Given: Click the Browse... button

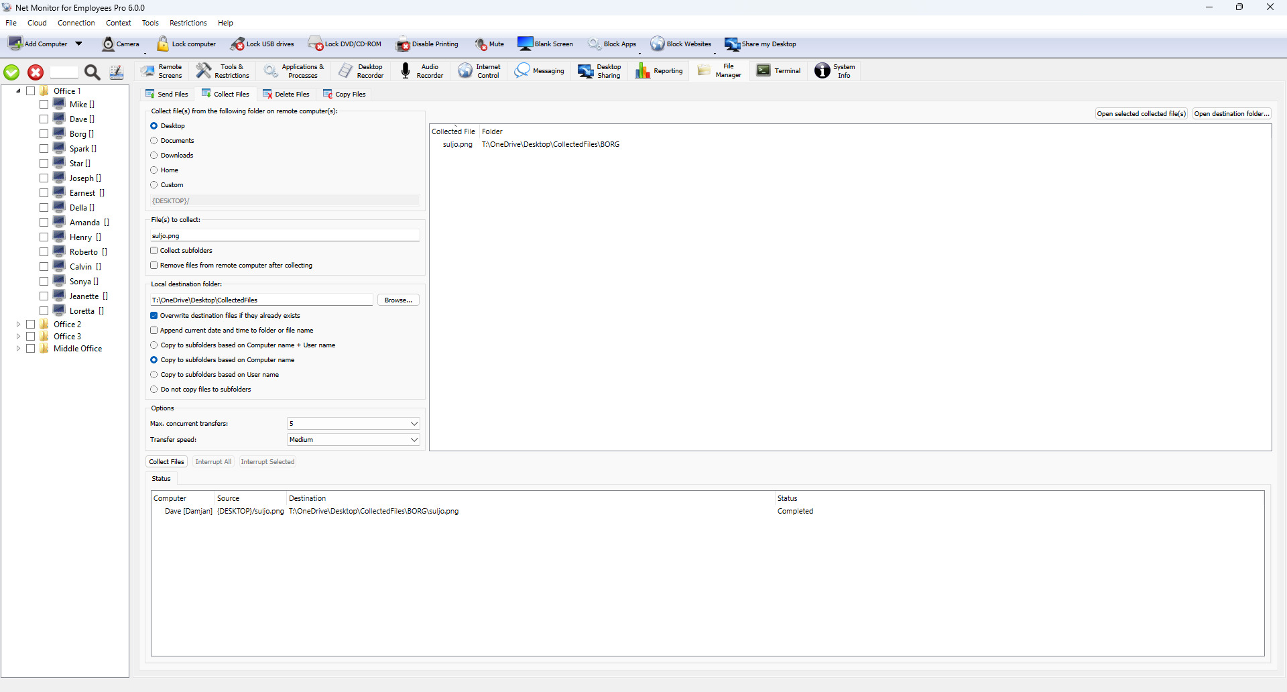Looking at the screenshot, I should click(398, 300).
